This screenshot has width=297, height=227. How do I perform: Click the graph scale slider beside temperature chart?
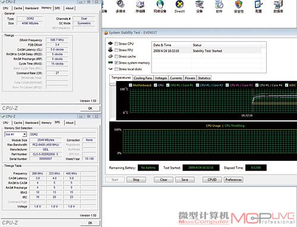(x=113, y=84)
